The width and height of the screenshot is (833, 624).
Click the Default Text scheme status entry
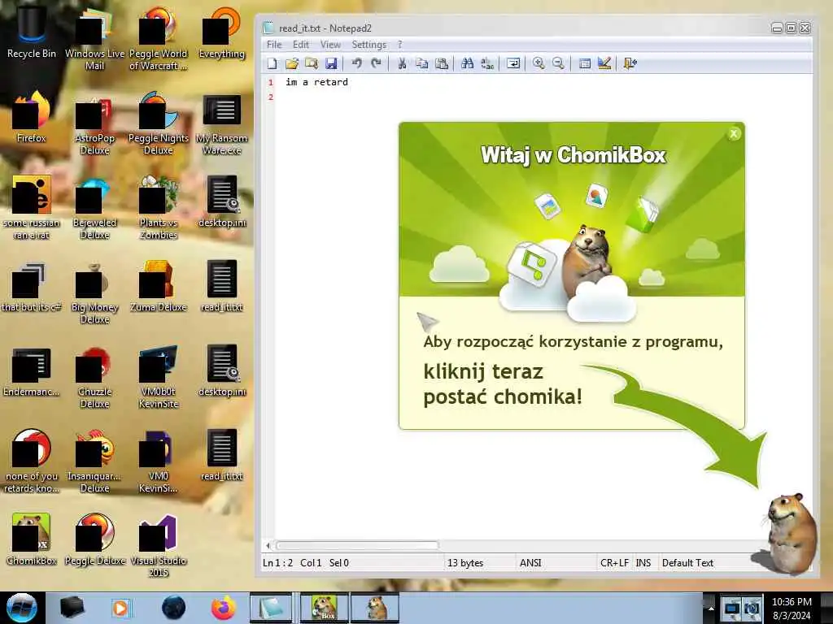(x=687, y=563)
